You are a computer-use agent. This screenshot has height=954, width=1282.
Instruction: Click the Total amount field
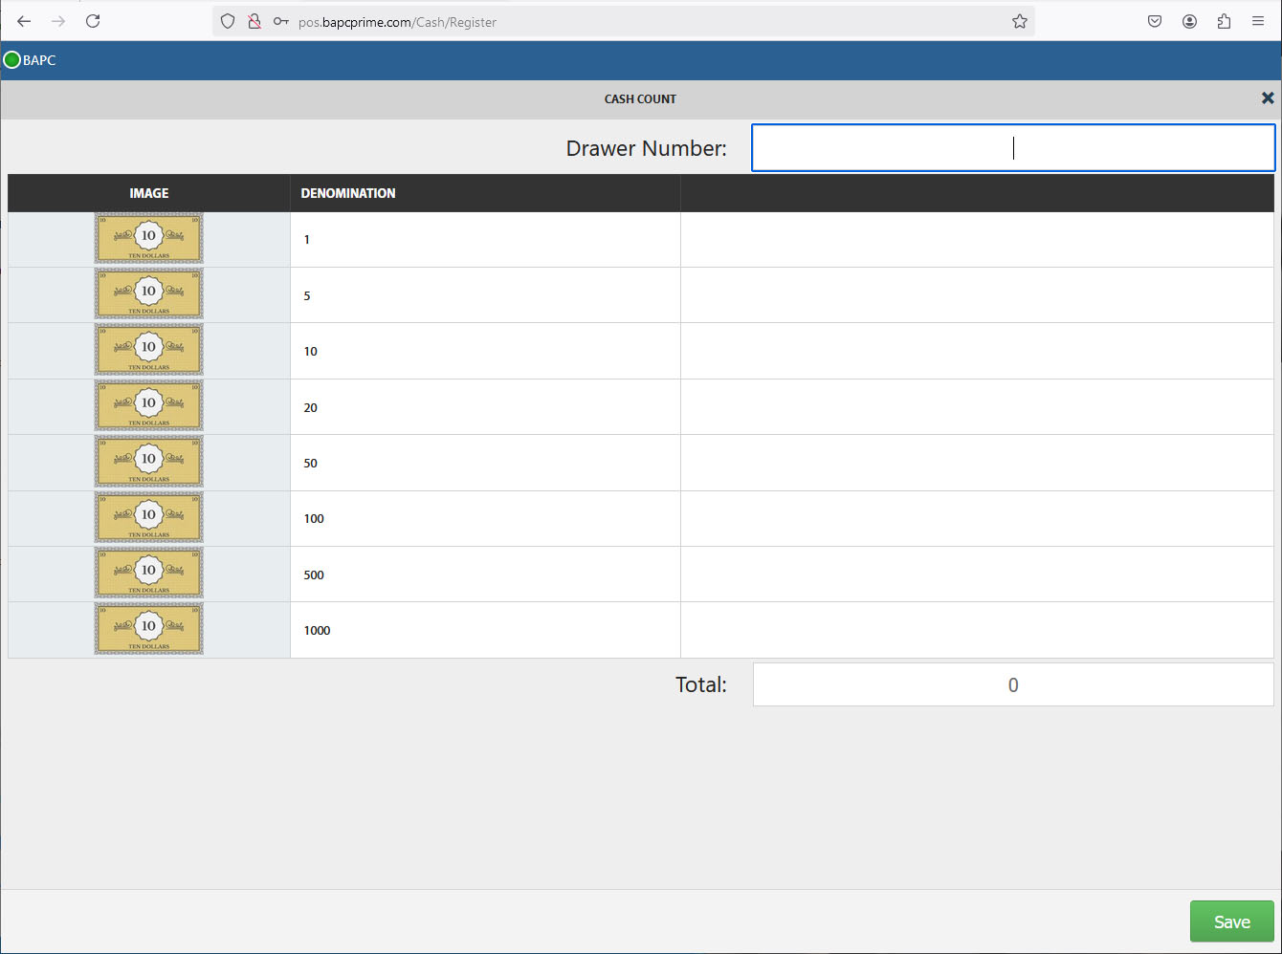click(x=1012, y=684)
